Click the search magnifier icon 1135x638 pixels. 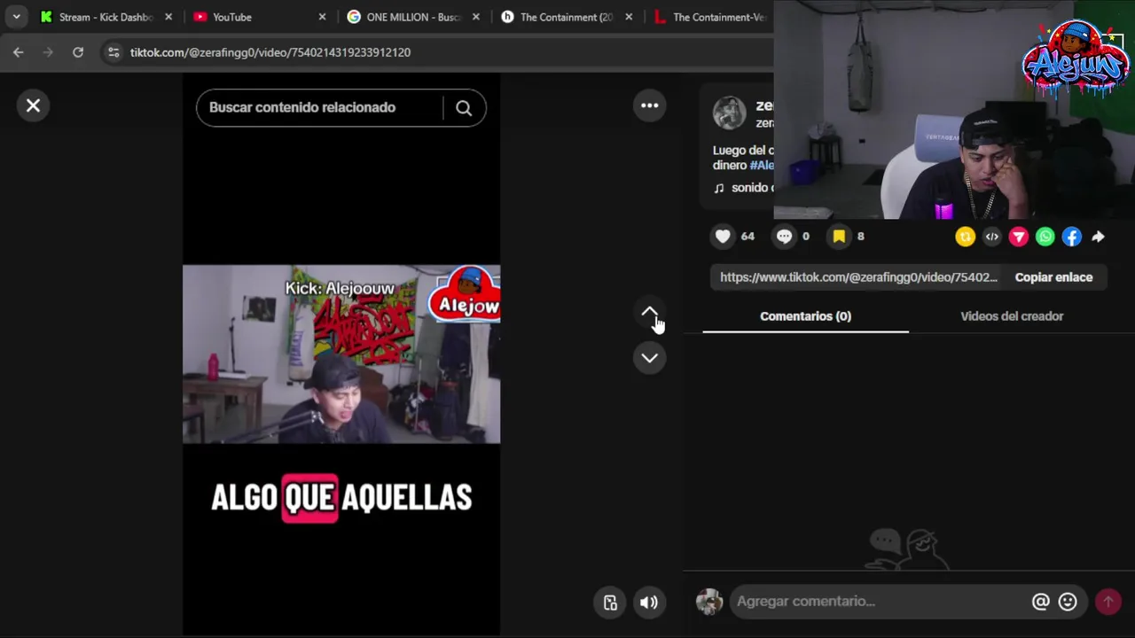(464, 108)
